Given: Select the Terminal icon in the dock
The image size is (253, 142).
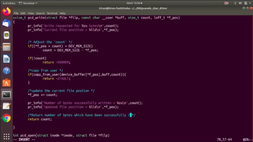Looking at the screenshot, I should pos(6,94).
